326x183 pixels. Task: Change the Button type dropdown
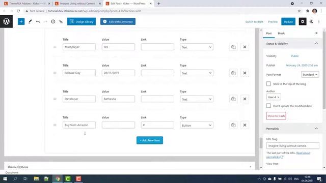coord(197,125)
